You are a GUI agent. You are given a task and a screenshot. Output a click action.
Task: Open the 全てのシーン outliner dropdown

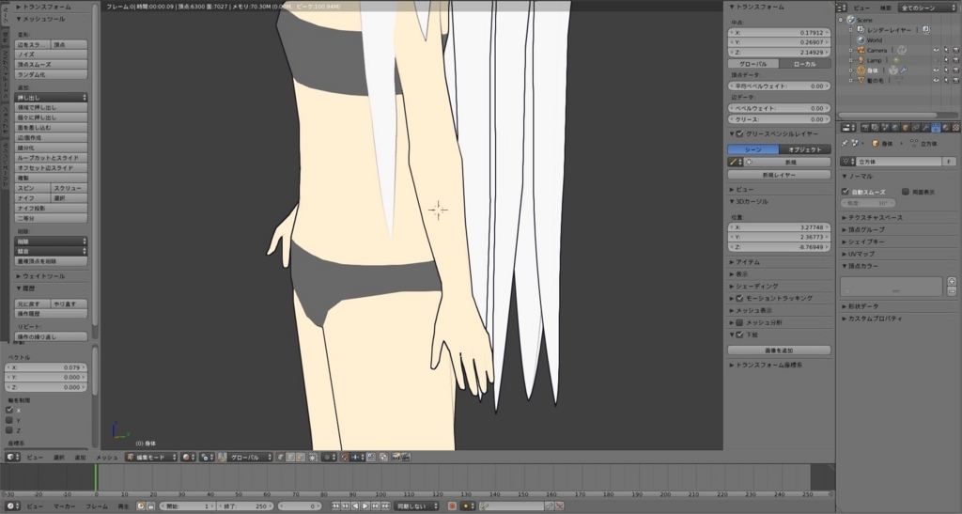pos(926,8)
